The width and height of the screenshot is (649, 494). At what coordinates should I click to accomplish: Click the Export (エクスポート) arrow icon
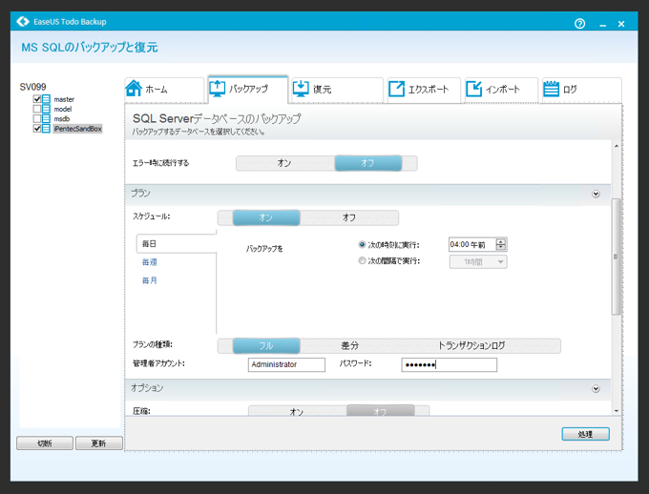(x=396, y=89)
